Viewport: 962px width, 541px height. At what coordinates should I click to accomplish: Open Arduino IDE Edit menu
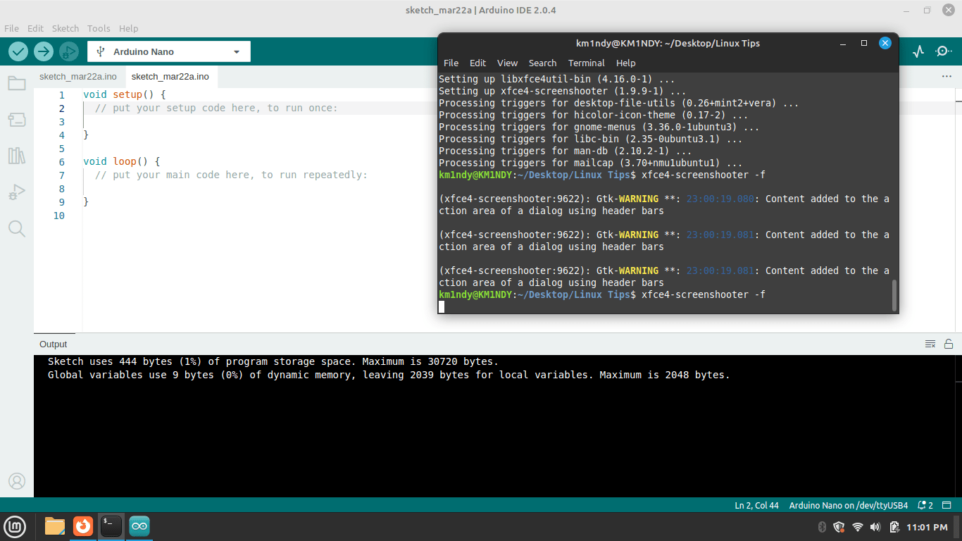(x=35, y=28)
